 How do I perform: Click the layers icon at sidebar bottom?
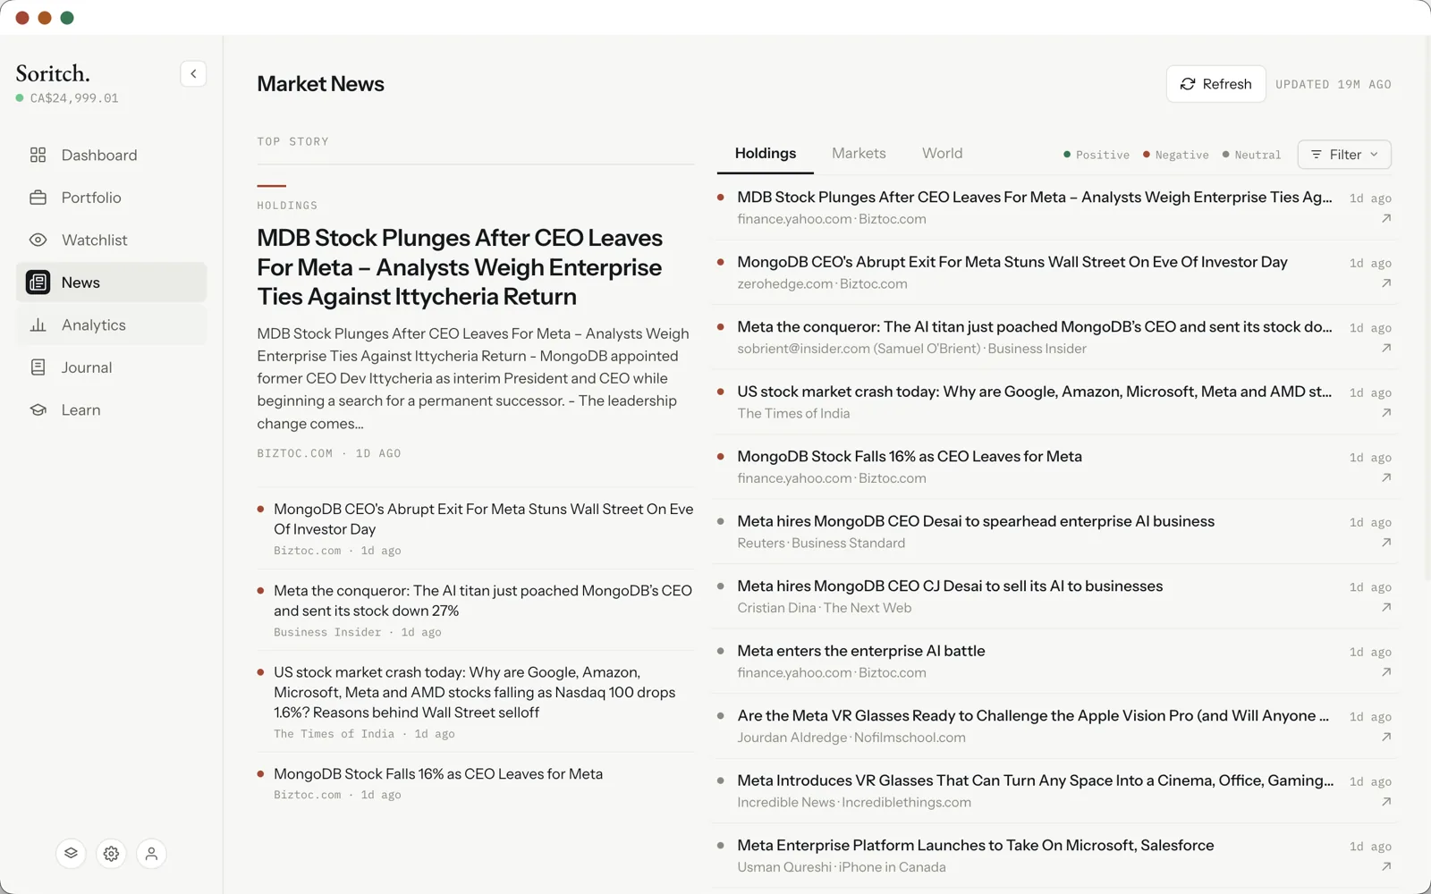[71, 854]
